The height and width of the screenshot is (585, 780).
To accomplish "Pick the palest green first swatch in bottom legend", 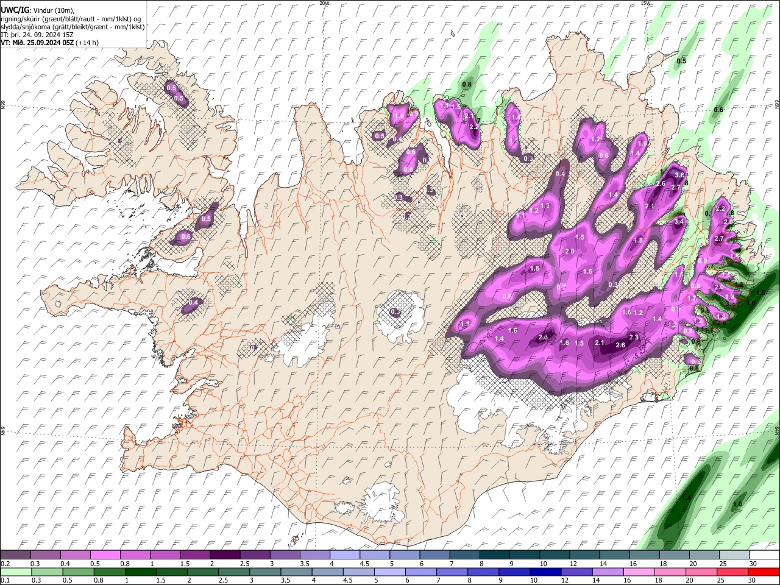I will click(16, 572).
